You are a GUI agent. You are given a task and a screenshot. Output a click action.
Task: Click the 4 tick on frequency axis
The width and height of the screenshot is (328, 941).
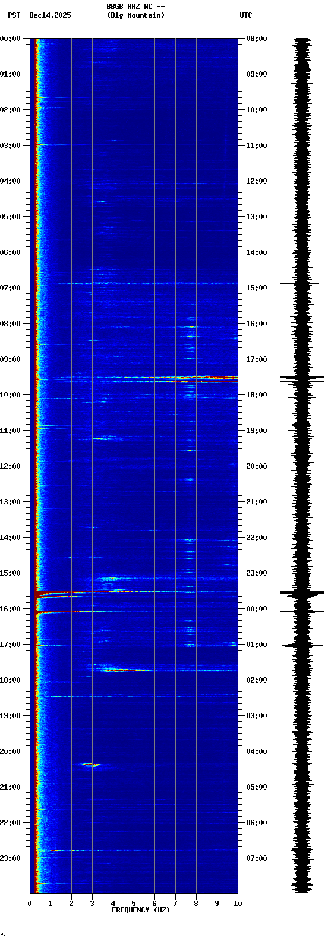click(x=113, y=904)
